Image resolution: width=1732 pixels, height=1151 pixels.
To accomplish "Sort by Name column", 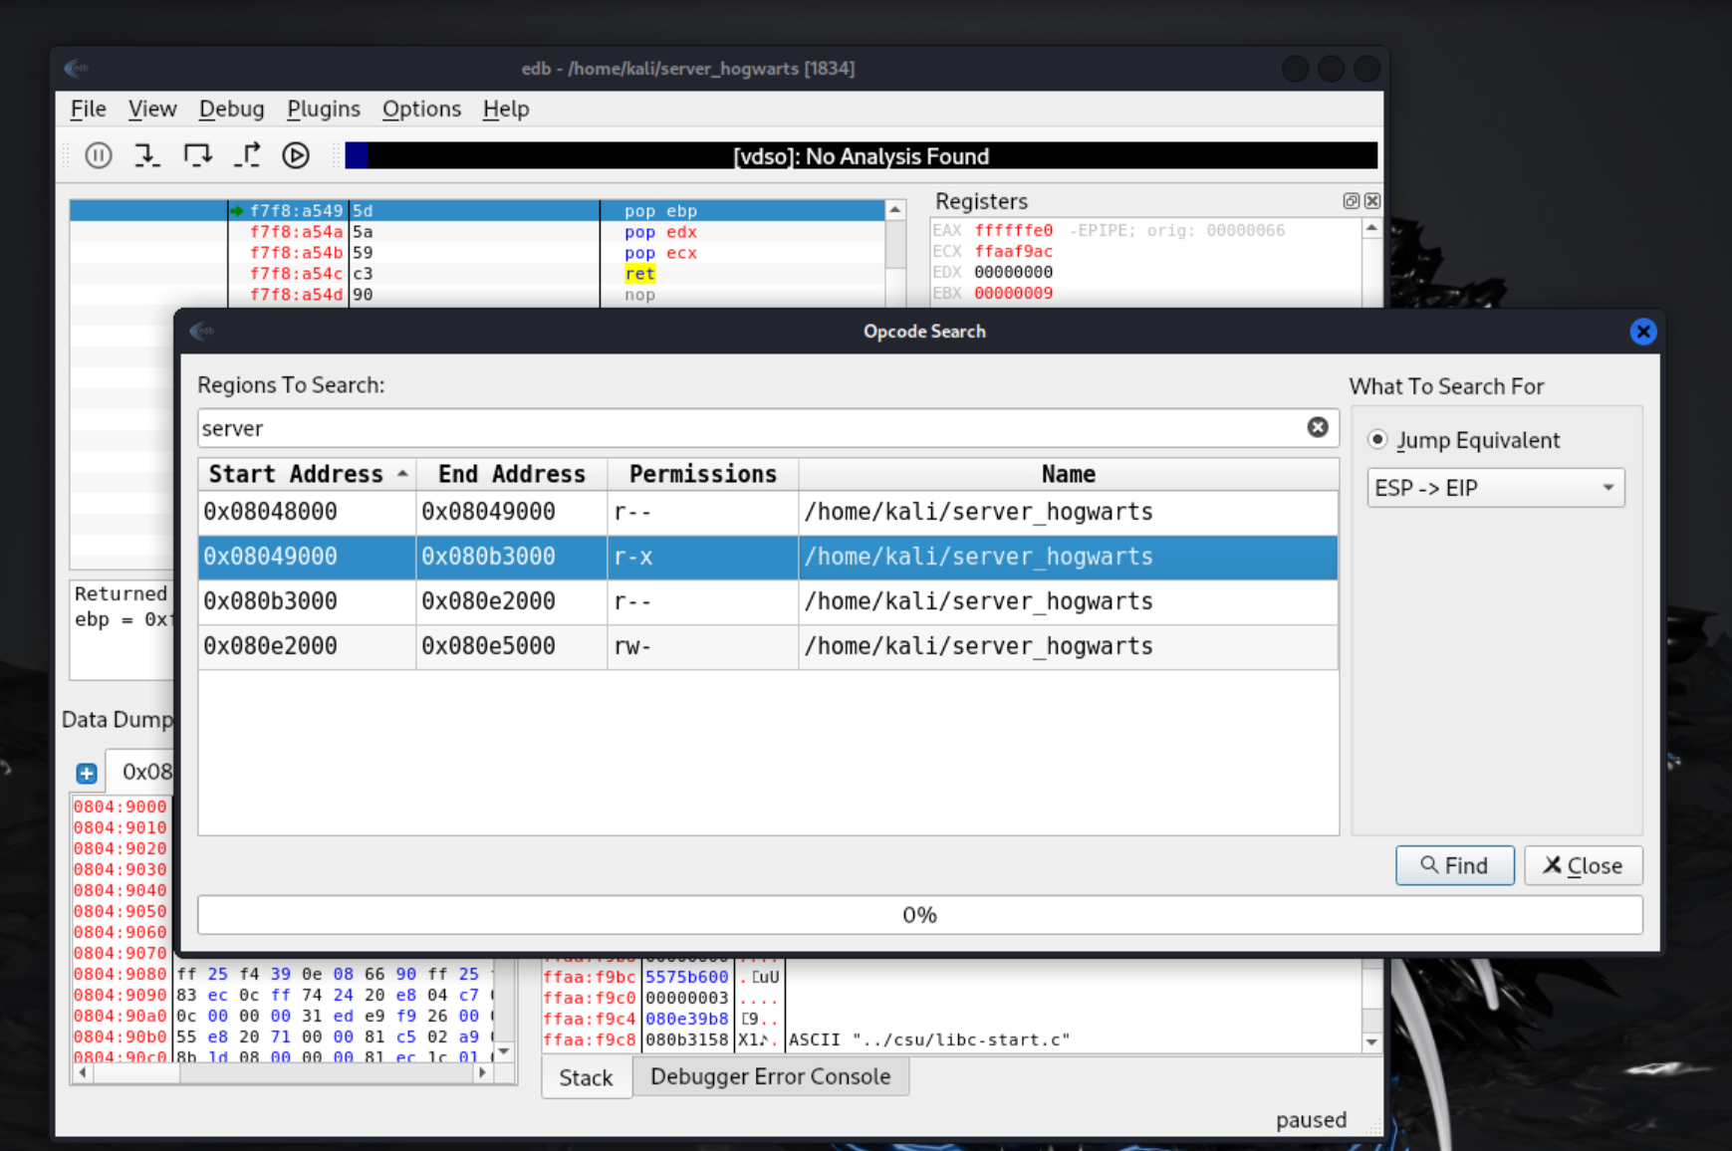I will (1068, 474).
